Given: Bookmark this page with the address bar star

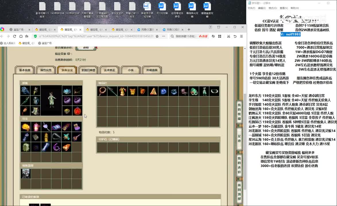Looking at the screenshot, I should tap(157, 36).
